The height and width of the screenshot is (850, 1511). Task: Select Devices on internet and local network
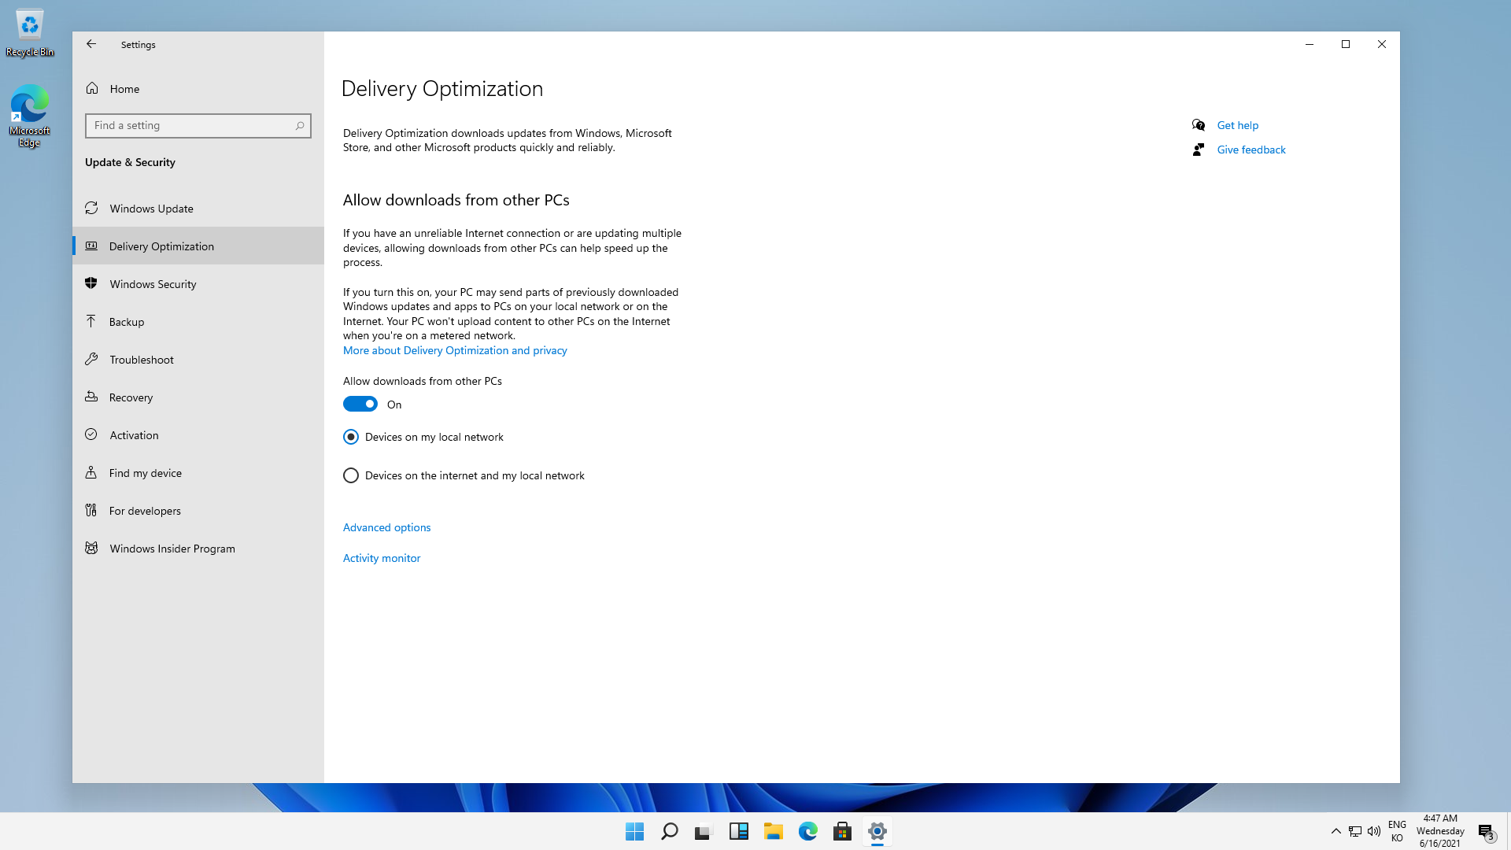coord(351,475)
